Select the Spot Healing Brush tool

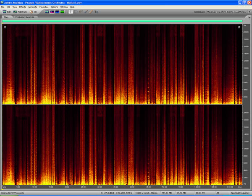[x=91, y=12]
